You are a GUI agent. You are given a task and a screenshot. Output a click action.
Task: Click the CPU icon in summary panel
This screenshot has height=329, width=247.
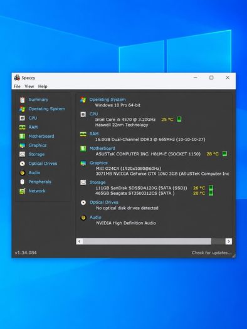(x=83, y=114)
